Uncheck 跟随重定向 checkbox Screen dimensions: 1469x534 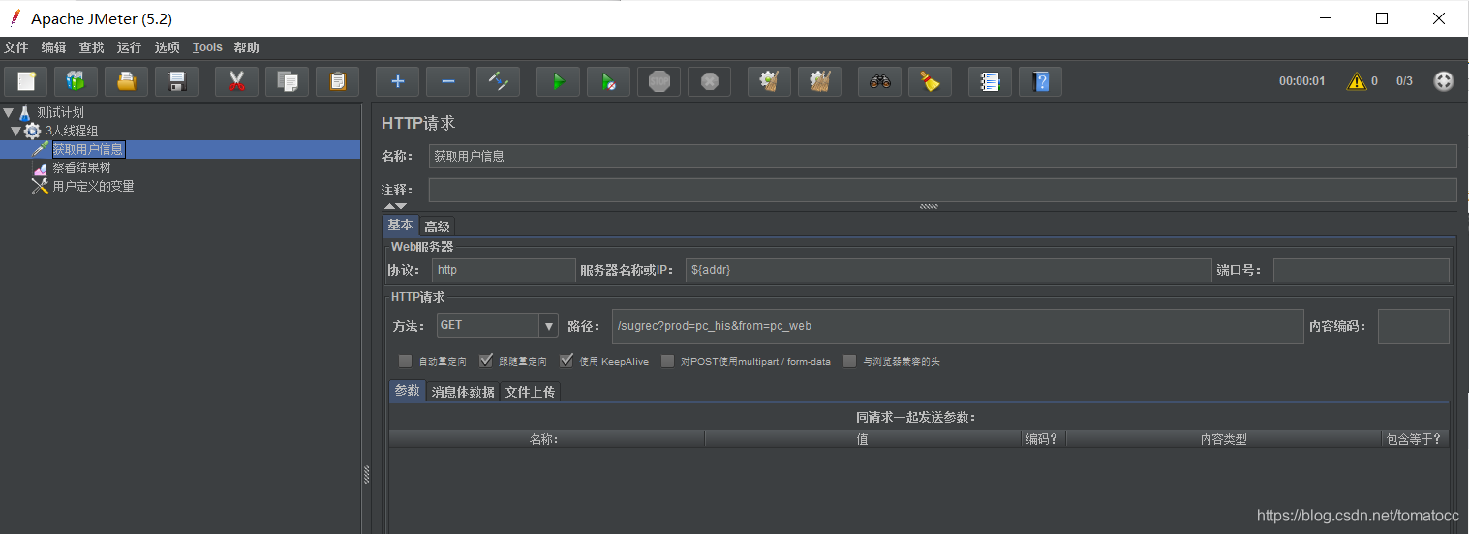point(486,361)
